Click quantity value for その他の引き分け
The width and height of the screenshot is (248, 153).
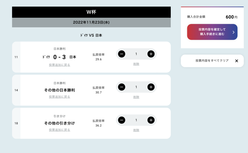[136, 120]
